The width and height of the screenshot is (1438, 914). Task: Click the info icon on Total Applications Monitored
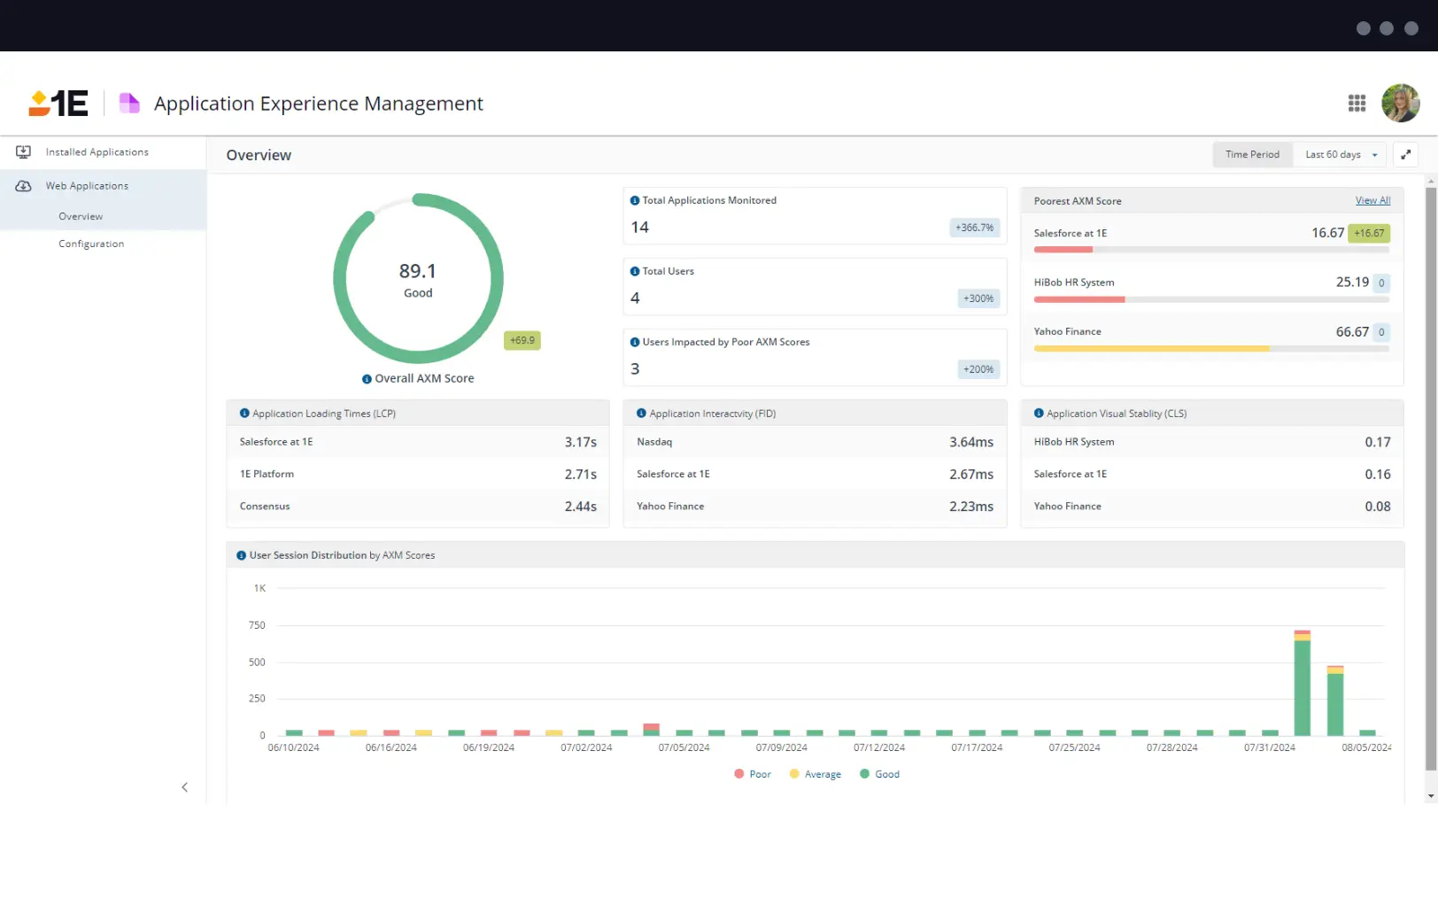[634, 199]
